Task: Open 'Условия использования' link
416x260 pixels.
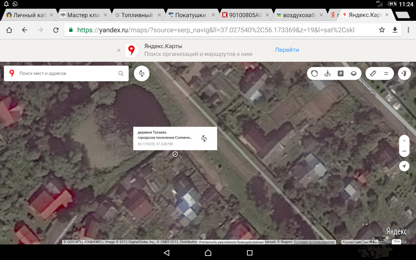Action: click(x=314, y=242)
